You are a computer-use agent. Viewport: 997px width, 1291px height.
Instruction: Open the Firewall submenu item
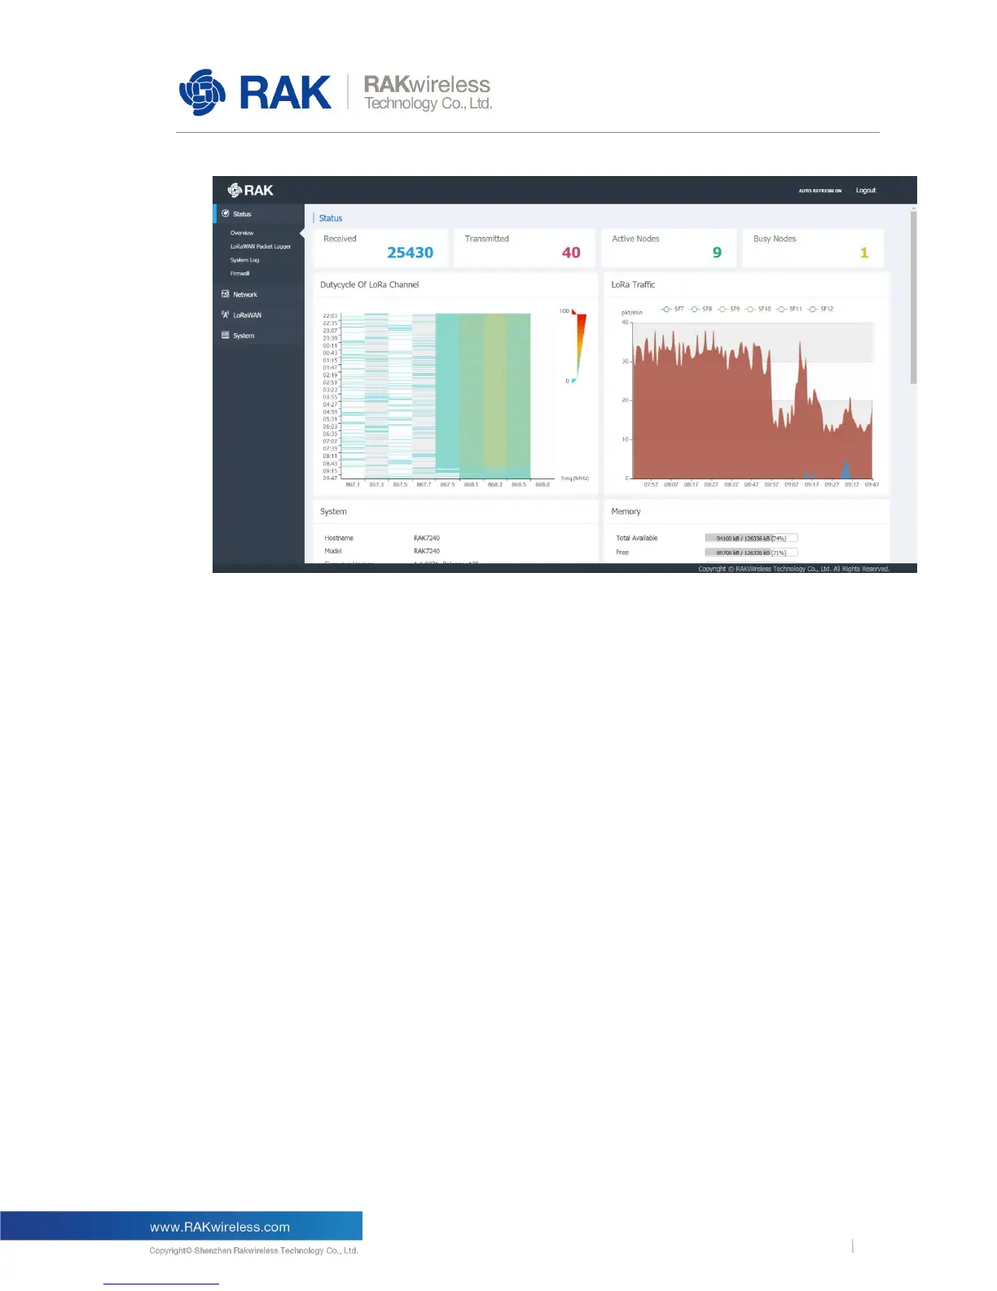239,274
